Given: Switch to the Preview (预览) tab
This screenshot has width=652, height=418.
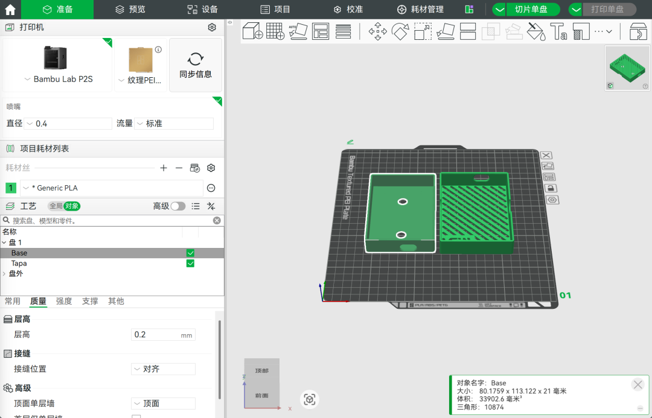Looking at the screenshot, I should (130, 9).
